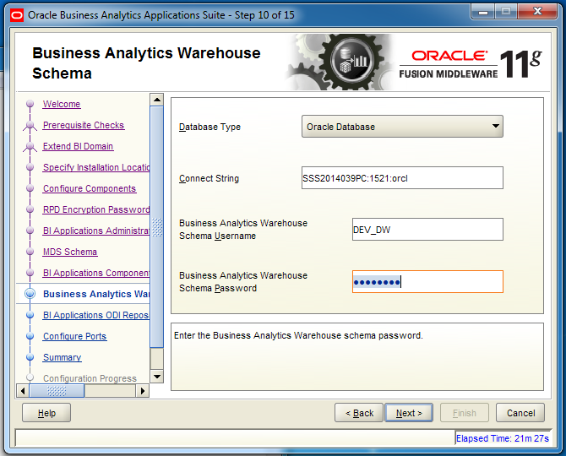
Task: Select the current Business Analytics Warehouse step
Action: 96,294
